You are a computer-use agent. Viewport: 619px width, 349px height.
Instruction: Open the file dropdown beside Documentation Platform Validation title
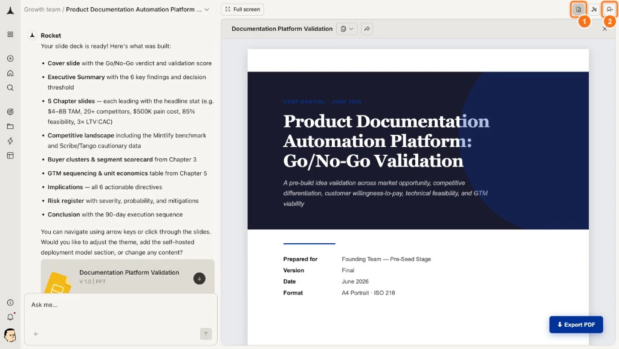click(346, 28)
